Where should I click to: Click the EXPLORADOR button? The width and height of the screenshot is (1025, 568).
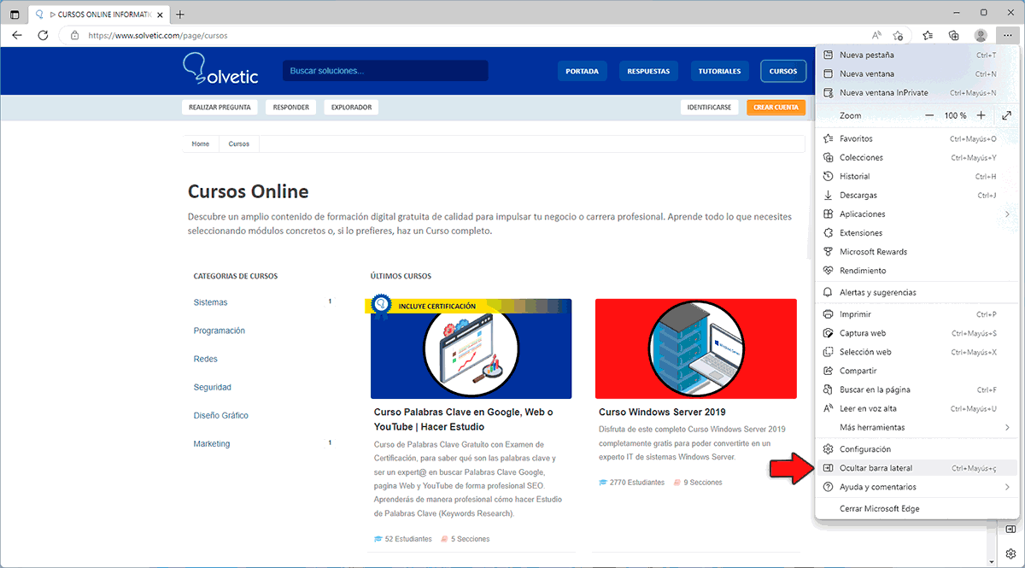click(x=351, y=108)
